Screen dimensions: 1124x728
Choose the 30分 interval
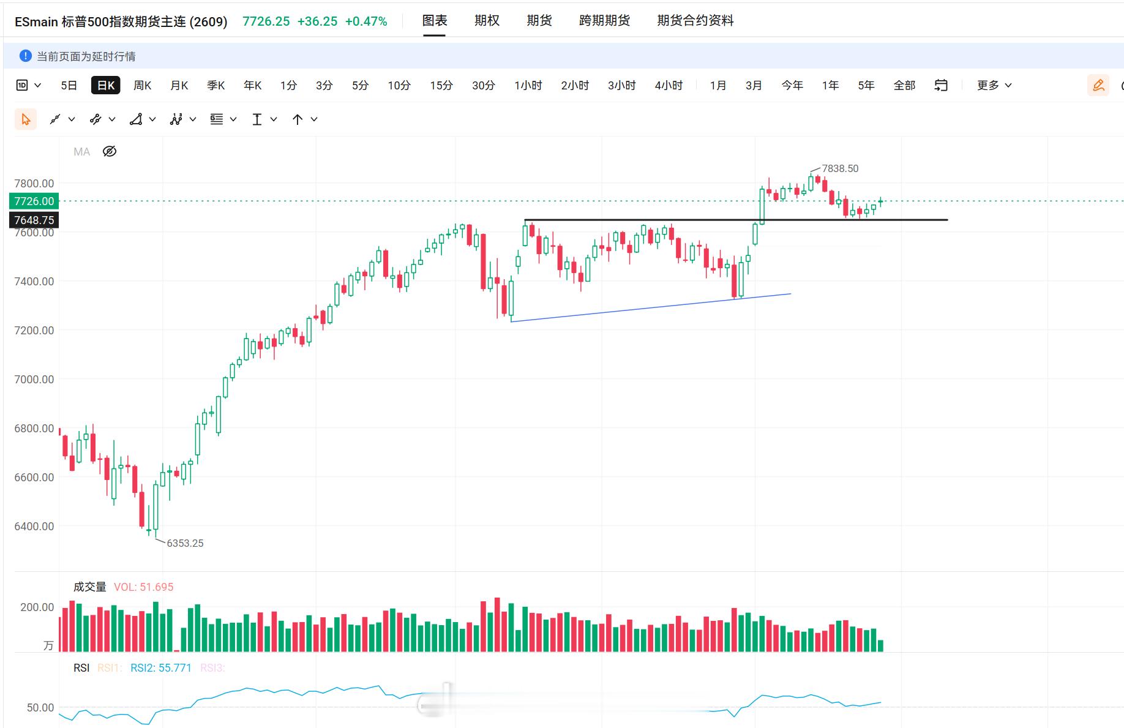click(483, 85)
